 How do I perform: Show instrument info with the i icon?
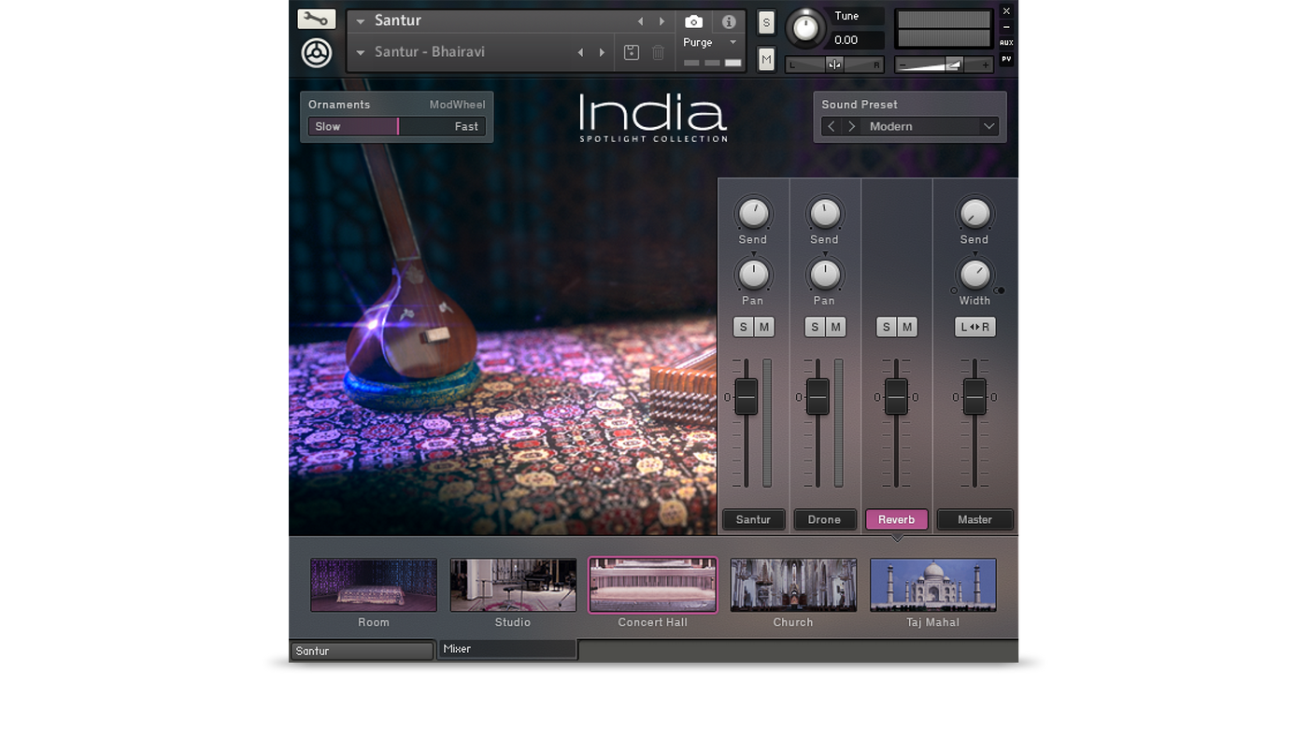[729, 21]
